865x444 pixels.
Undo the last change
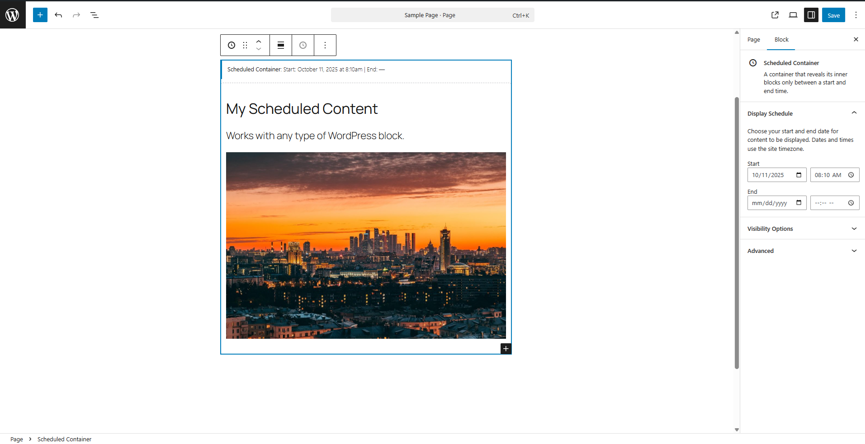click(x=58, y=15)
